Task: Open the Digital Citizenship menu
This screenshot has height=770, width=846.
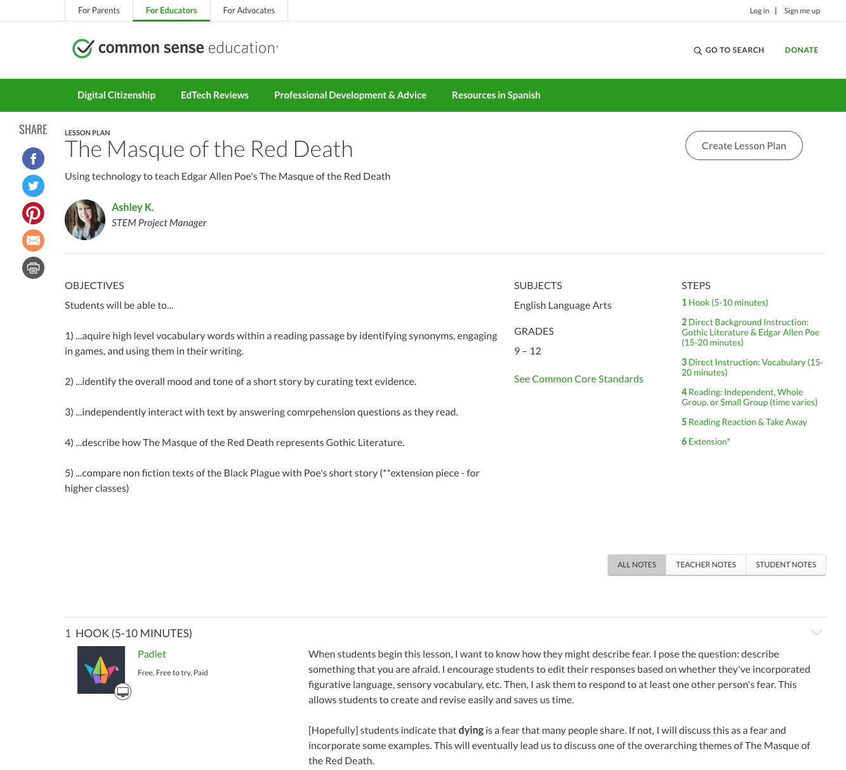Action: (116, 95)
